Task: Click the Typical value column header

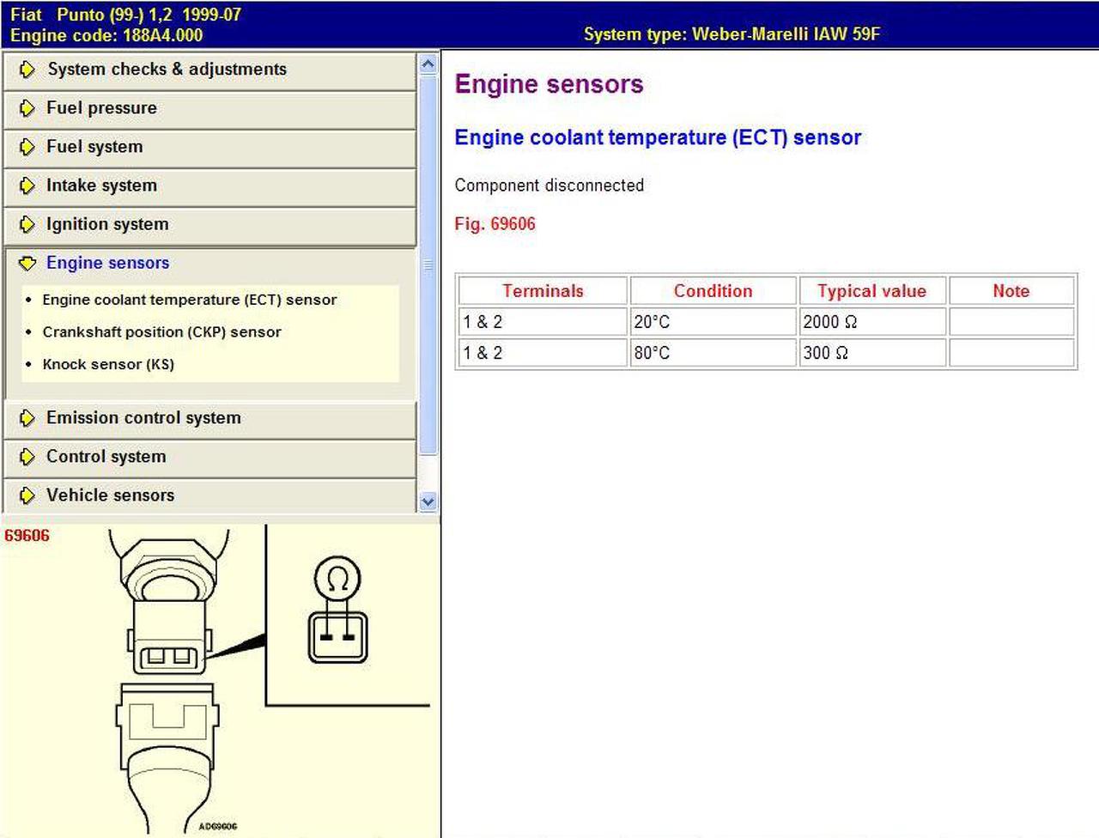Action: click(x=872, y=291)
